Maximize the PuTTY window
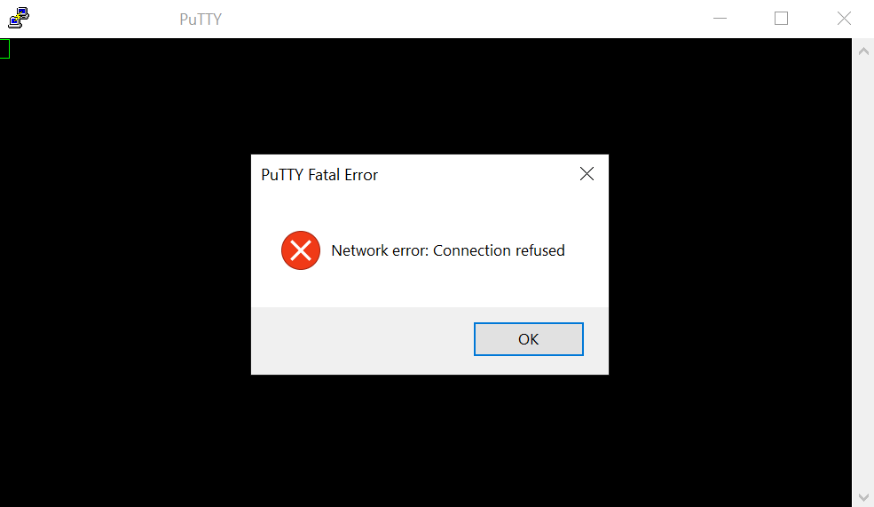Image resolution: width=874 pixels, height=507 pixels. tap(782, 19)
